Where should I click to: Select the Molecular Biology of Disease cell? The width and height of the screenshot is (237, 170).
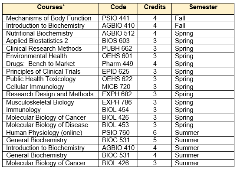pos(51,125)
